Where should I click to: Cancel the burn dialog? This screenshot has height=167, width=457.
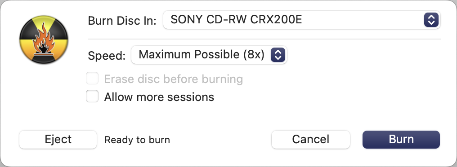click(x=311, y=139)
